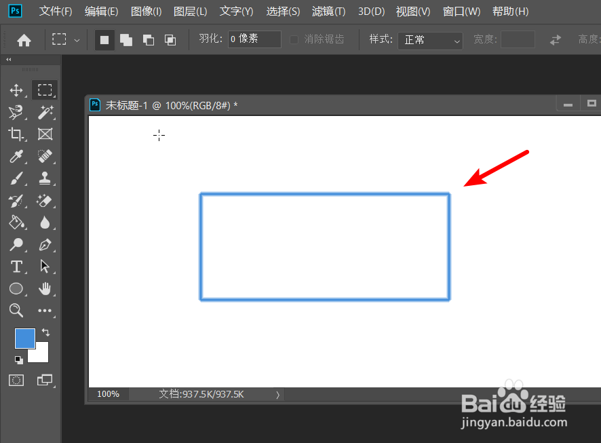Select the Dodge tool
601x443 pixels.
(16, 244)
